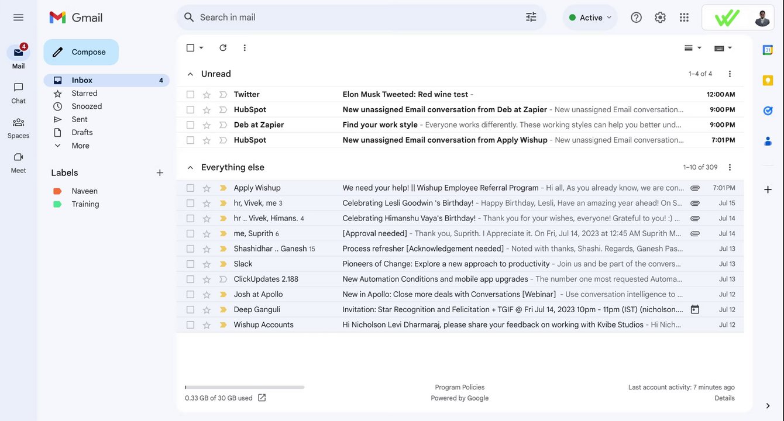Screen dimensions: 784x421
Task: Open the search options filter icon
Action: click(x=531, y=18)
